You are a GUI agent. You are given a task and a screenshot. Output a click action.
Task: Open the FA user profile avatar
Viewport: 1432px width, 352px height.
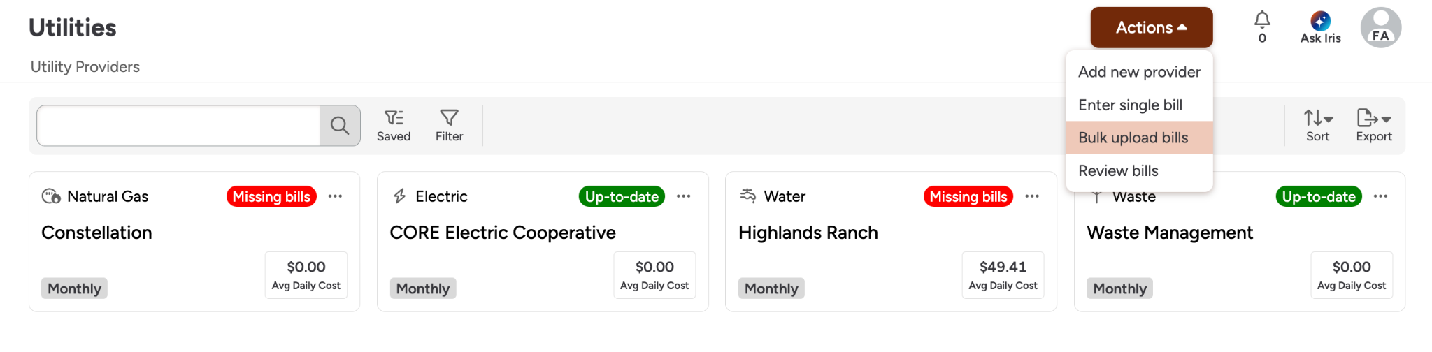pyautogui.click(x=1380, y=28)
